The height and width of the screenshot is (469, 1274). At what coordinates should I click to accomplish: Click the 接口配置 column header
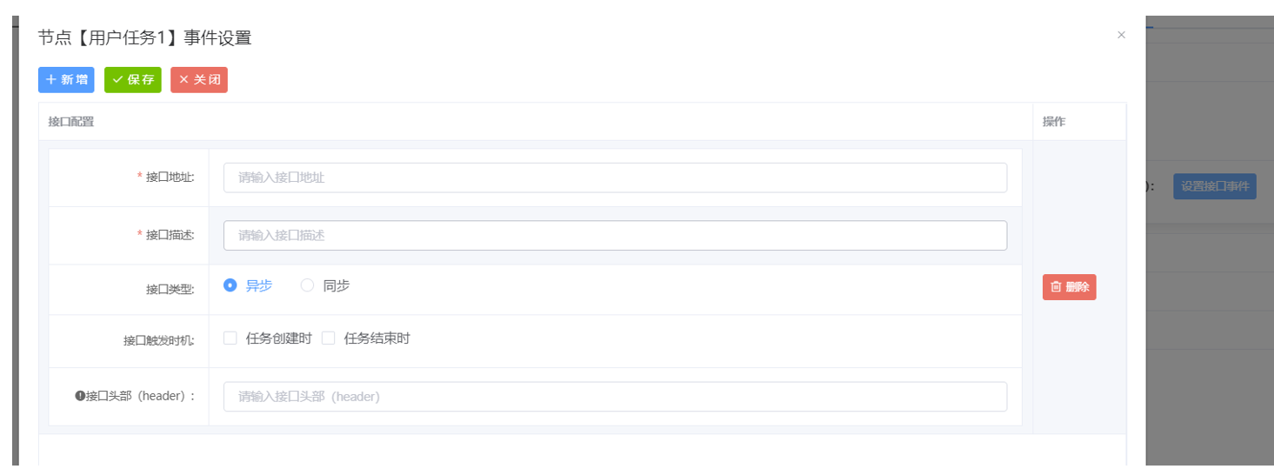tap(71, 122)
